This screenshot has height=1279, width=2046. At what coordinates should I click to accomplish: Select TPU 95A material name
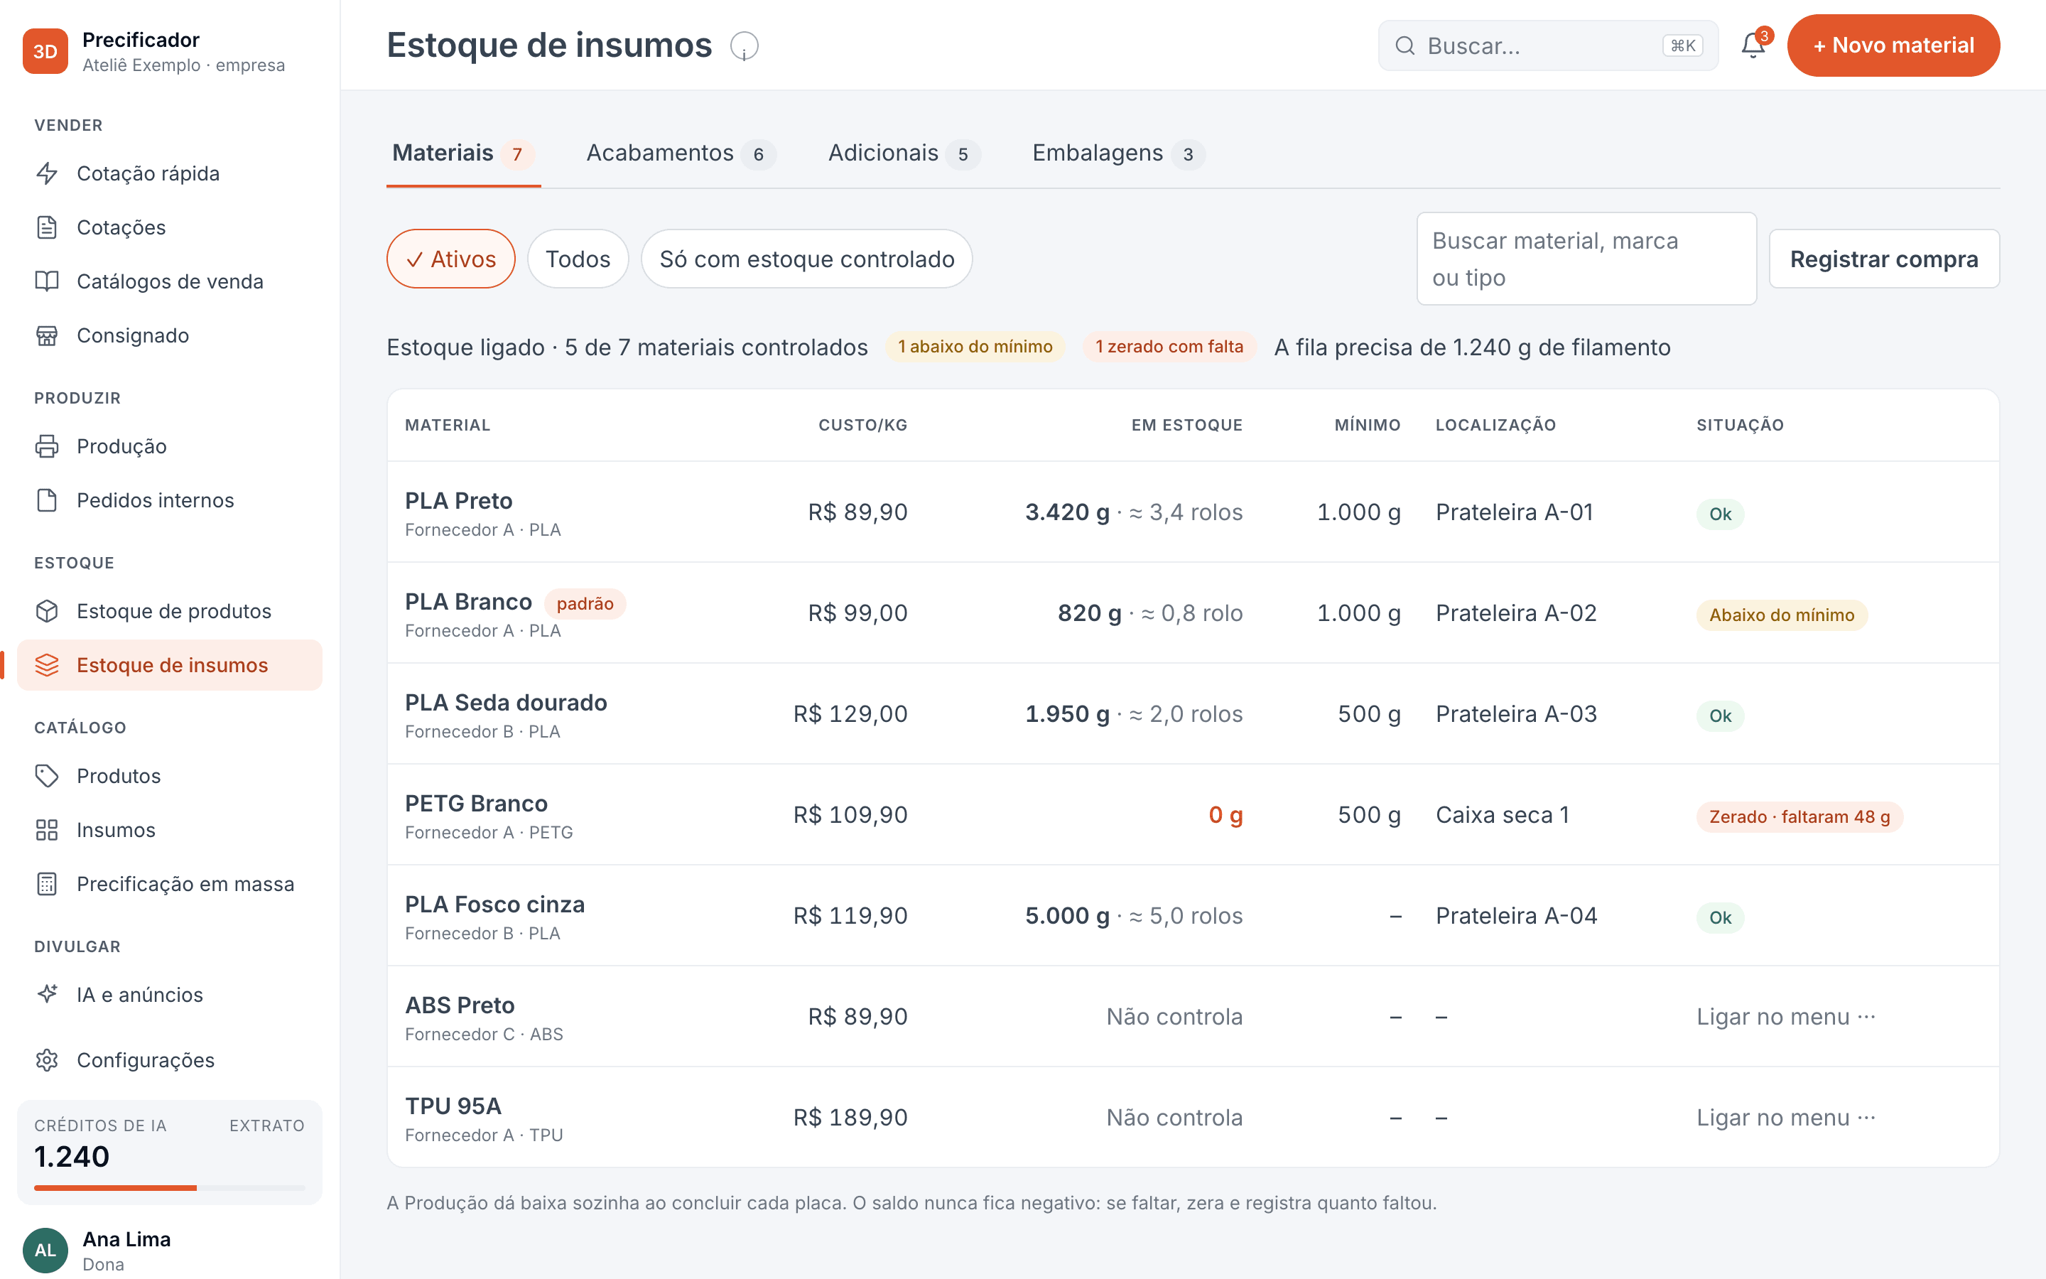pyautogui.click(x=453, y=1106)
